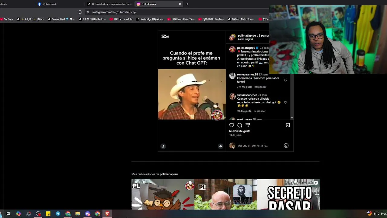
Task: Open comments using the speech bubble icon
Action: click(x=240, y=125)
